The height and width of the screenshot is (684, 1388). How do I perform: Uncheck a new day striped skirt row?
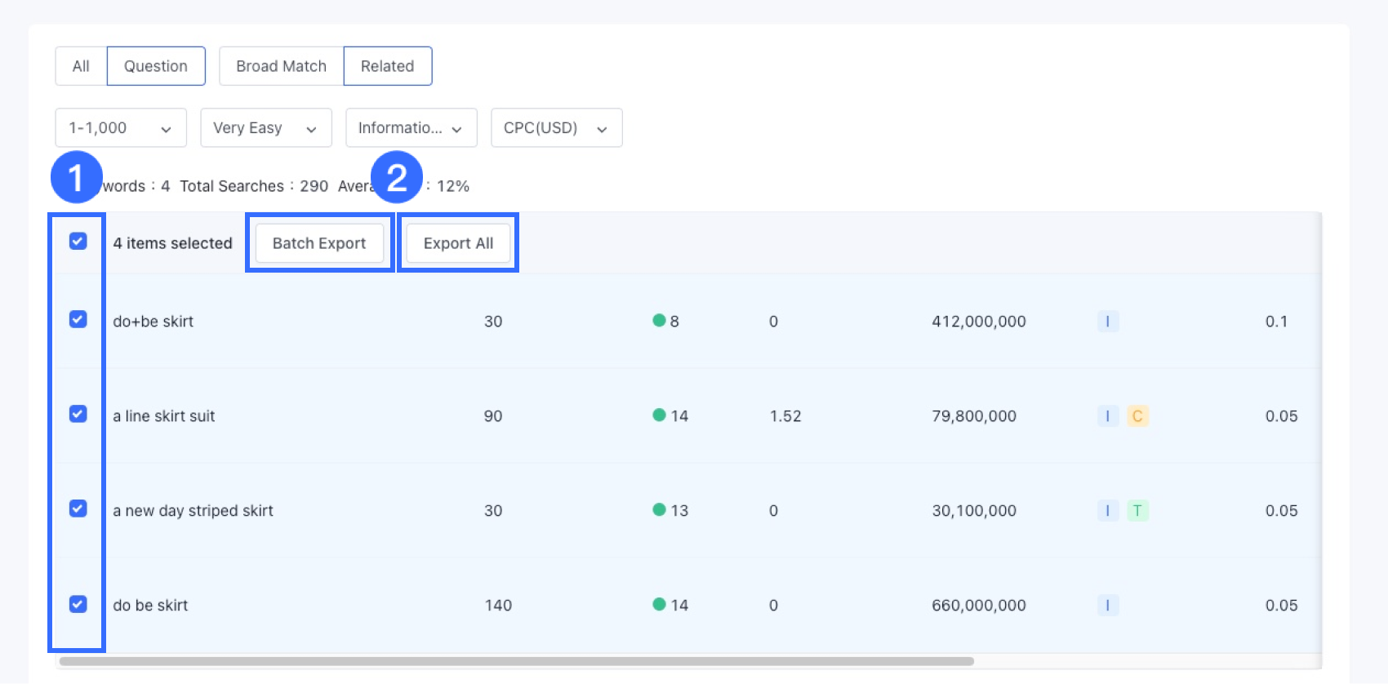point(78,509)
